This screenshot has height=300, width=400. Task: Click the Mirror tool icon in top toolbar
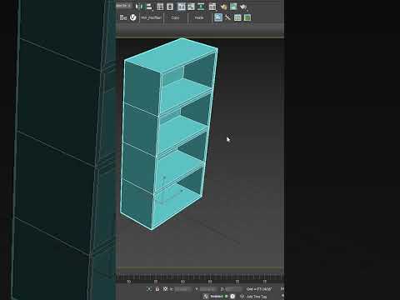coord(139,7)
